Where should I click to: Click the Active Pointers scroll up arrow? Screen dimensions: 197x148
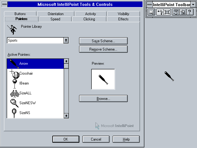(x=66, y=61)
